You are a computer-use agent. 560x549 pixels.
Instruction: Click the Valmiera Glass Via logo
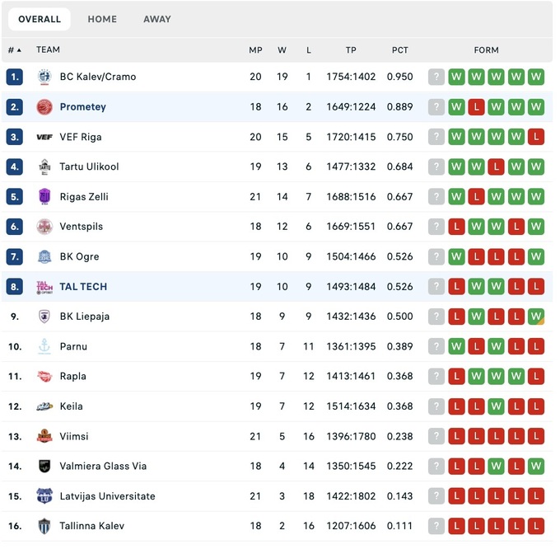(x=44, y=467)
